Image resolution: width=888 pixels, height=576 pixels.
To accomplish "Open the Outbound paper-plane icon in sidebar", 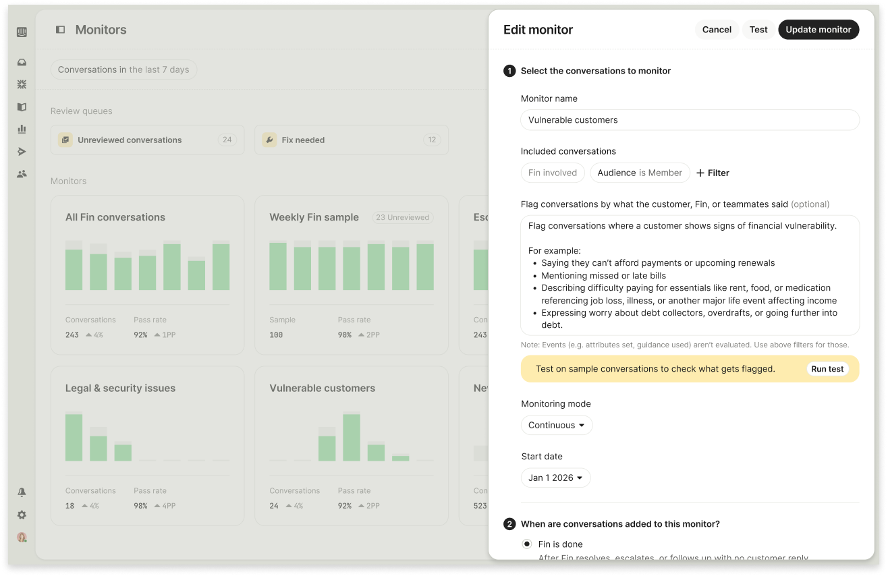I will (22, 152).
